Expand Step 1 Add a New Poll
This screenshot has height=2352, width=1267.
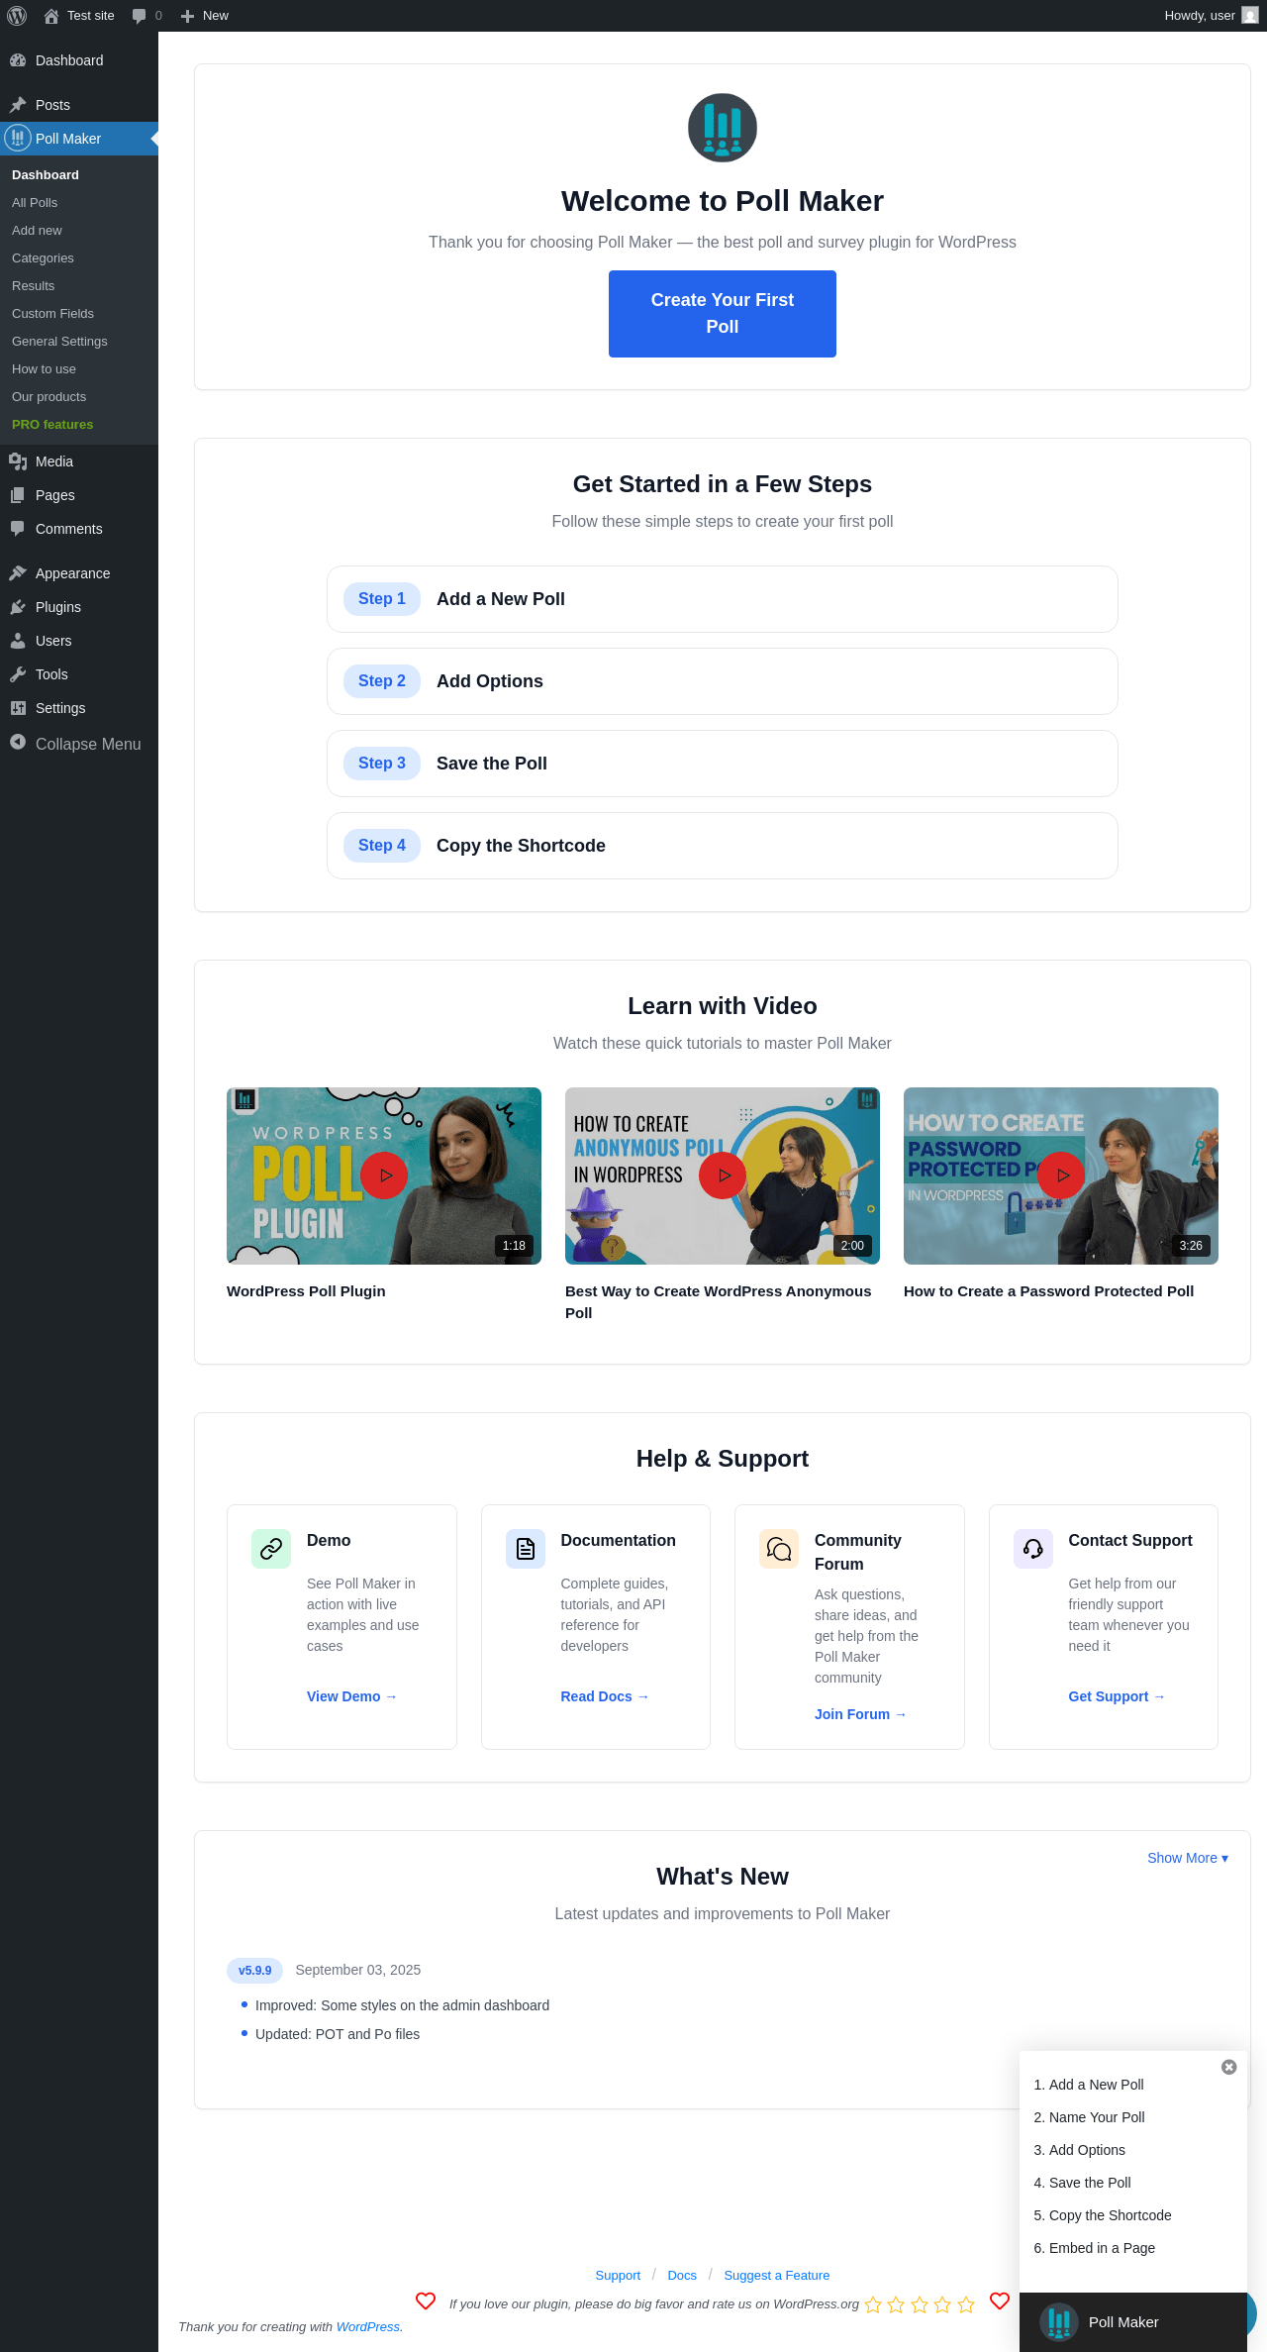pyautogui.click(x=723, y=599)
